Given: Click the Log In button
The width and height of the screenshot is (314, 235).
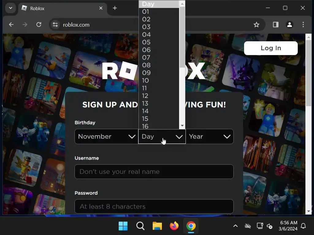Looking at the screenshot, I should click(271, 48).
